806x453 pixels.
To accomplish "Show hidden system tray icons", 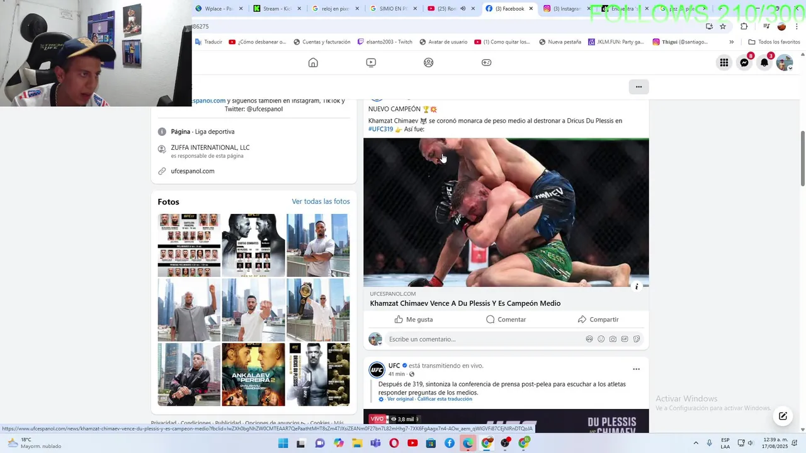I will 696,444.
